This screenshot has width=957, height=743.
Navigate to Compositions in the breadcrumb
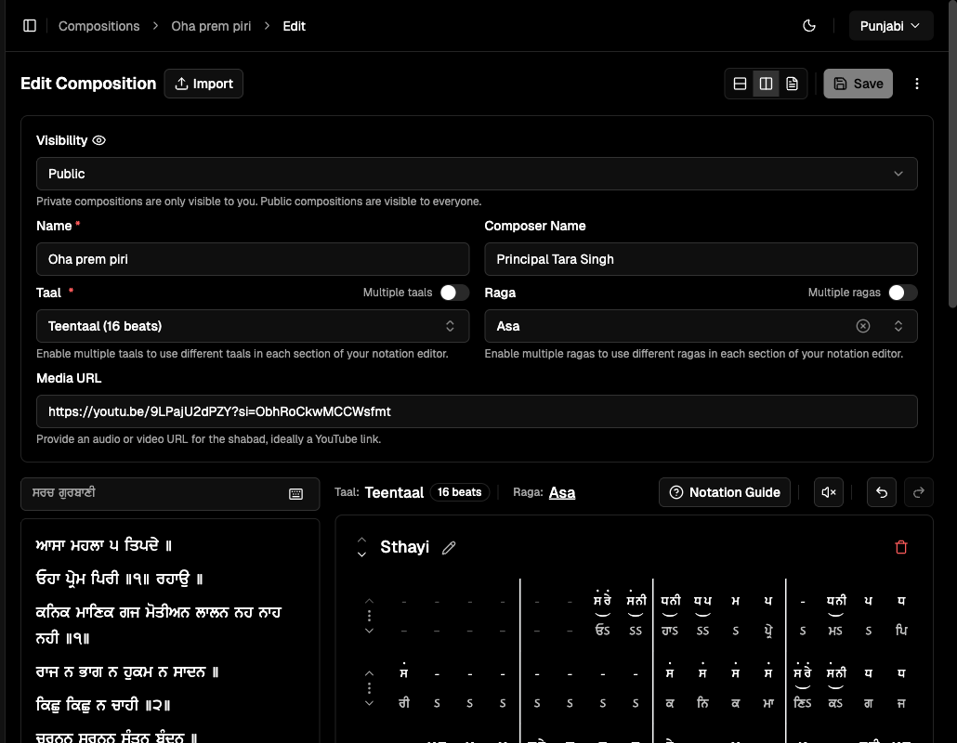coord(98,25)
